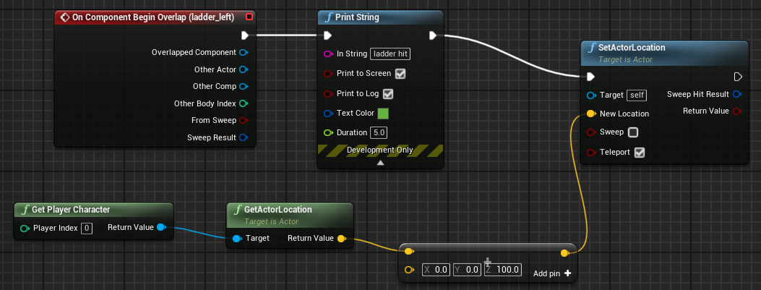Click the output pin of the vector add node

(x=564, y=253)
